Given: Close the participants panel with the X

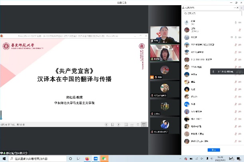Looking at the screenshot, I should coord(238,8).
